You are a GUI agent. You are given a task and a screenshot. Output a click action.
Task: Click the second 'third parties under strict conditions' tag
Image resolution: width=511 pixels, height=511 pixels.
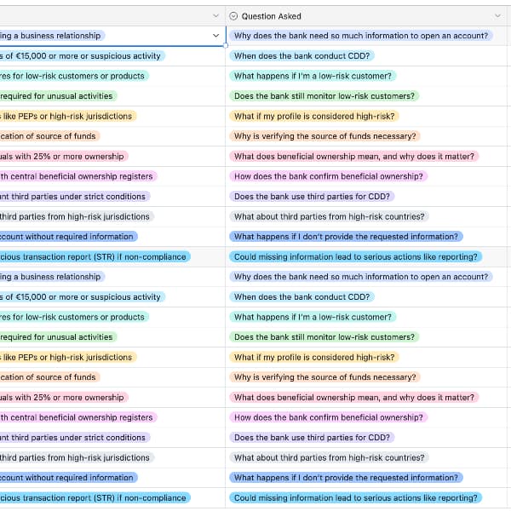click(x=75, y=438)
